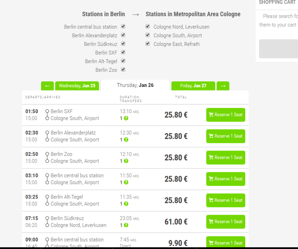Toggle the Berlin SXF station checkbox
Viewport: 298px width, 249px height.
tap(123, 52)
